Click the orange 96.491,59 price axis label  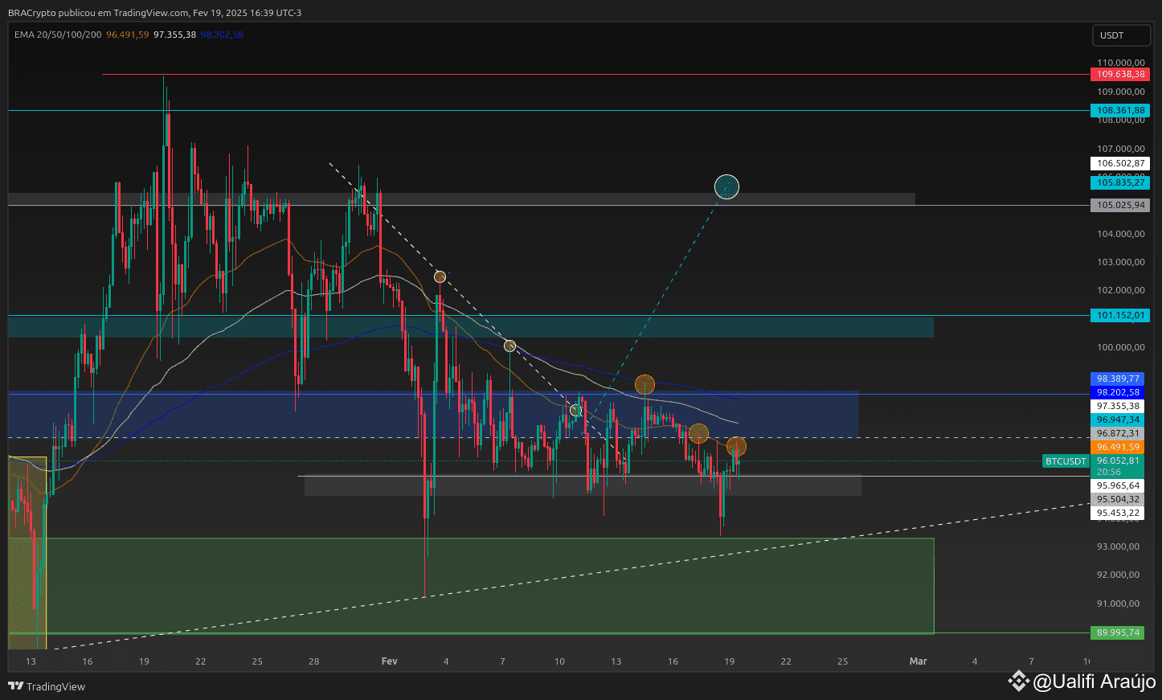[x=1118, y=447]
